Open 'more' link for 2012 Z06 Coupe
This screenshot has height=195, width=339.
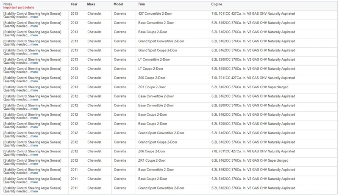34,155
